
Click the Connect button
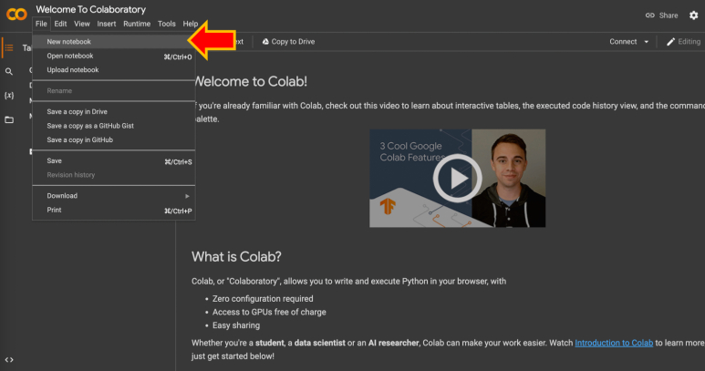623,42
